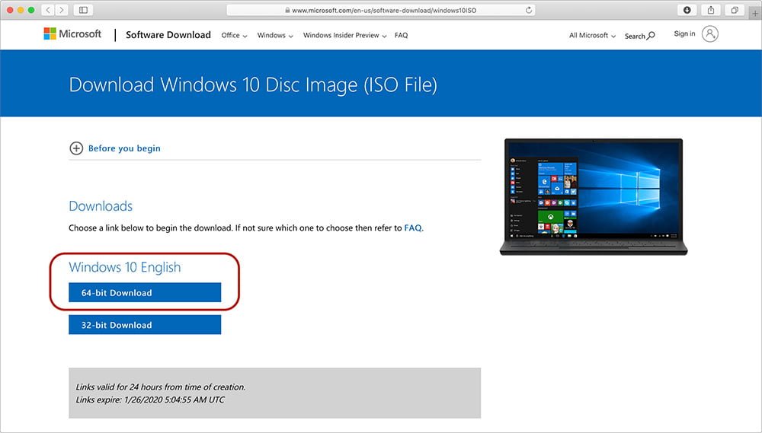Show the tab overview icon

pyautogui.click(x=735, y=10)
